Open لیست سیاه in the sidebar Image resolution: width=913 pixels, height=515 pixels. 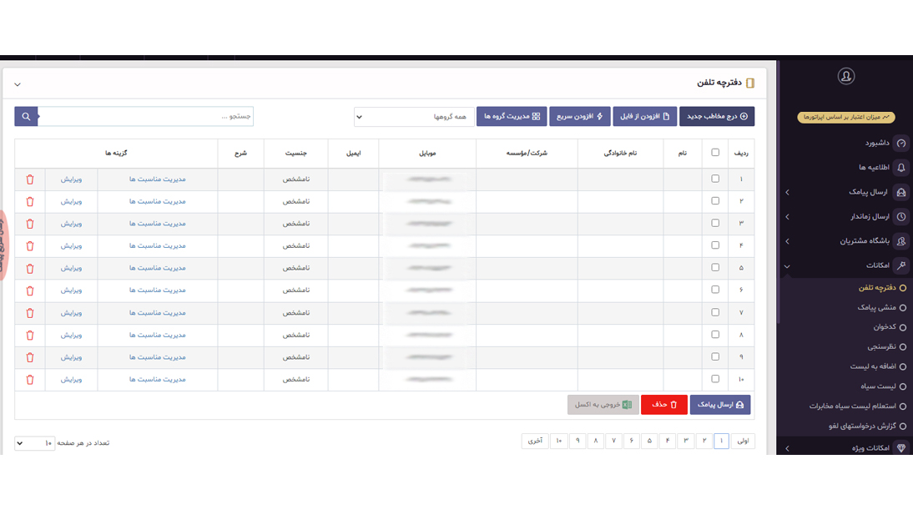pos(878,386)
